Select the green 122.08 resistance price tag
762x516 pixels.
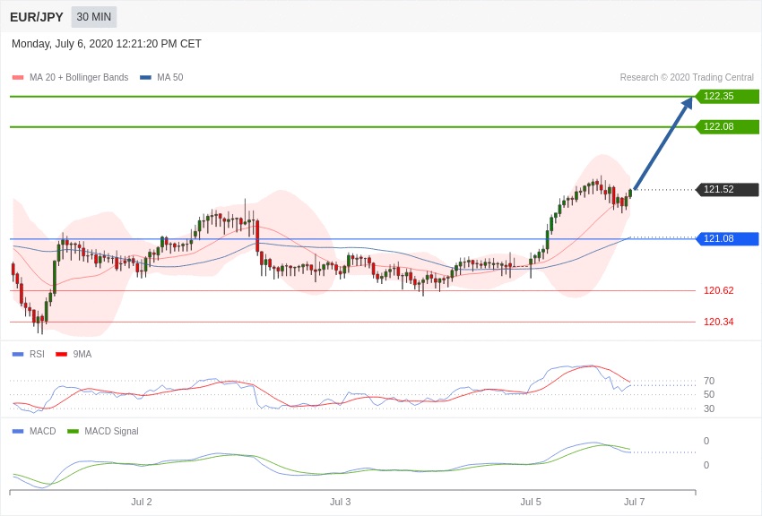[x=727, y=127]
